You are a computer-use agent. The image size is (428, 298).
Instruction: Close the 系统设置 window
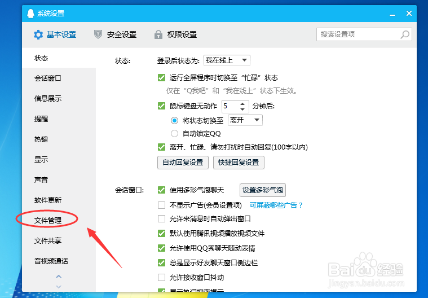point(409,13)
